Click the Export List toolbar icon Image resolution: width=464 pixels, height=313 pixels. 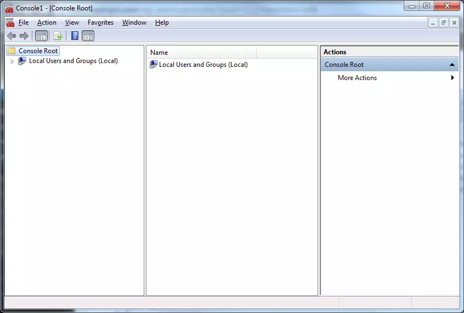click(58, 36)
